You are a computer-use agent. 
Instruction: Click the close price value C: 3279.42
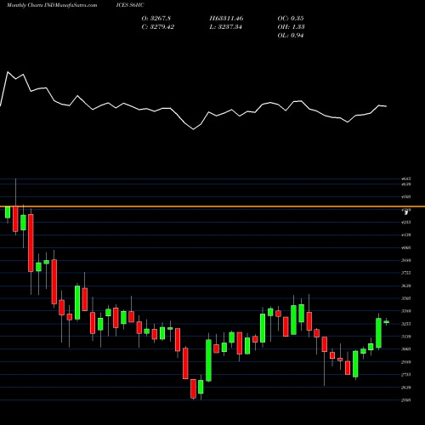click(158, 27)
